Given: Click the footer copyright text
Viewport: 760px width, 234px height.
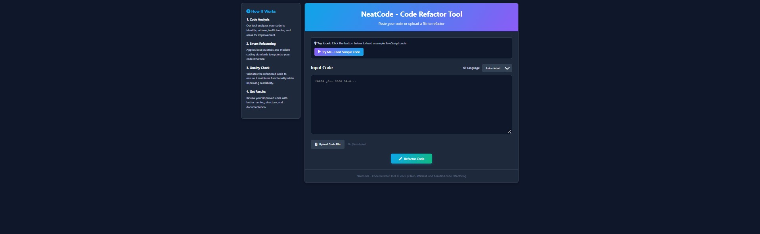Looking at the screenshot, I should point(412,176).
